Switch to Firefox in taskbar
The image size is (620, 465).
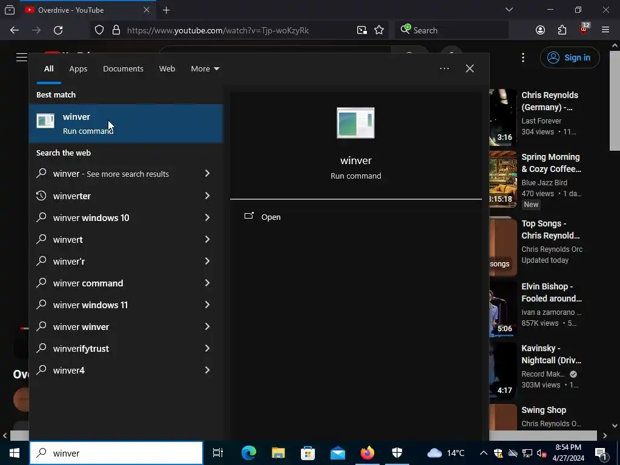368,453
